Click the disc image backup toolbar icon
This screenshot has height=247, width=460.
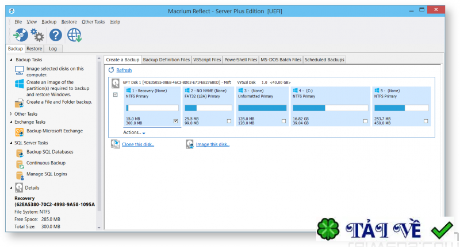[21, 36]
